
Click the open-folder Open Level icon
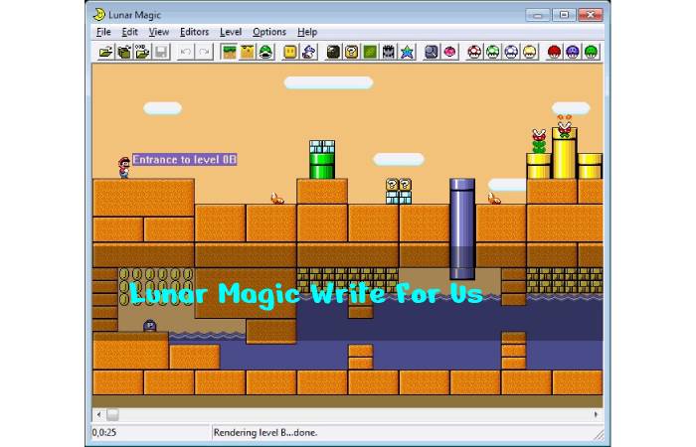pos(105,52)
